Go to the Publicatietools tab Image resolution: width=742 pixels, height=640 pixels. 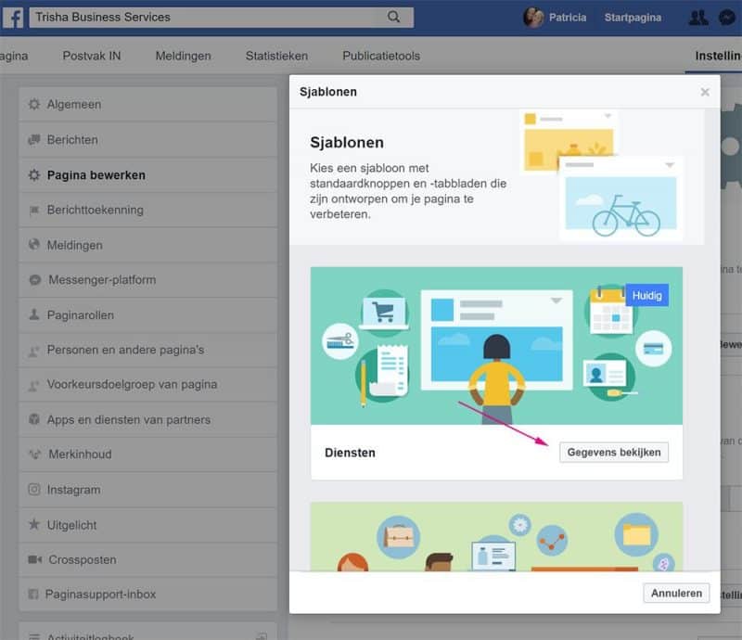381,56
